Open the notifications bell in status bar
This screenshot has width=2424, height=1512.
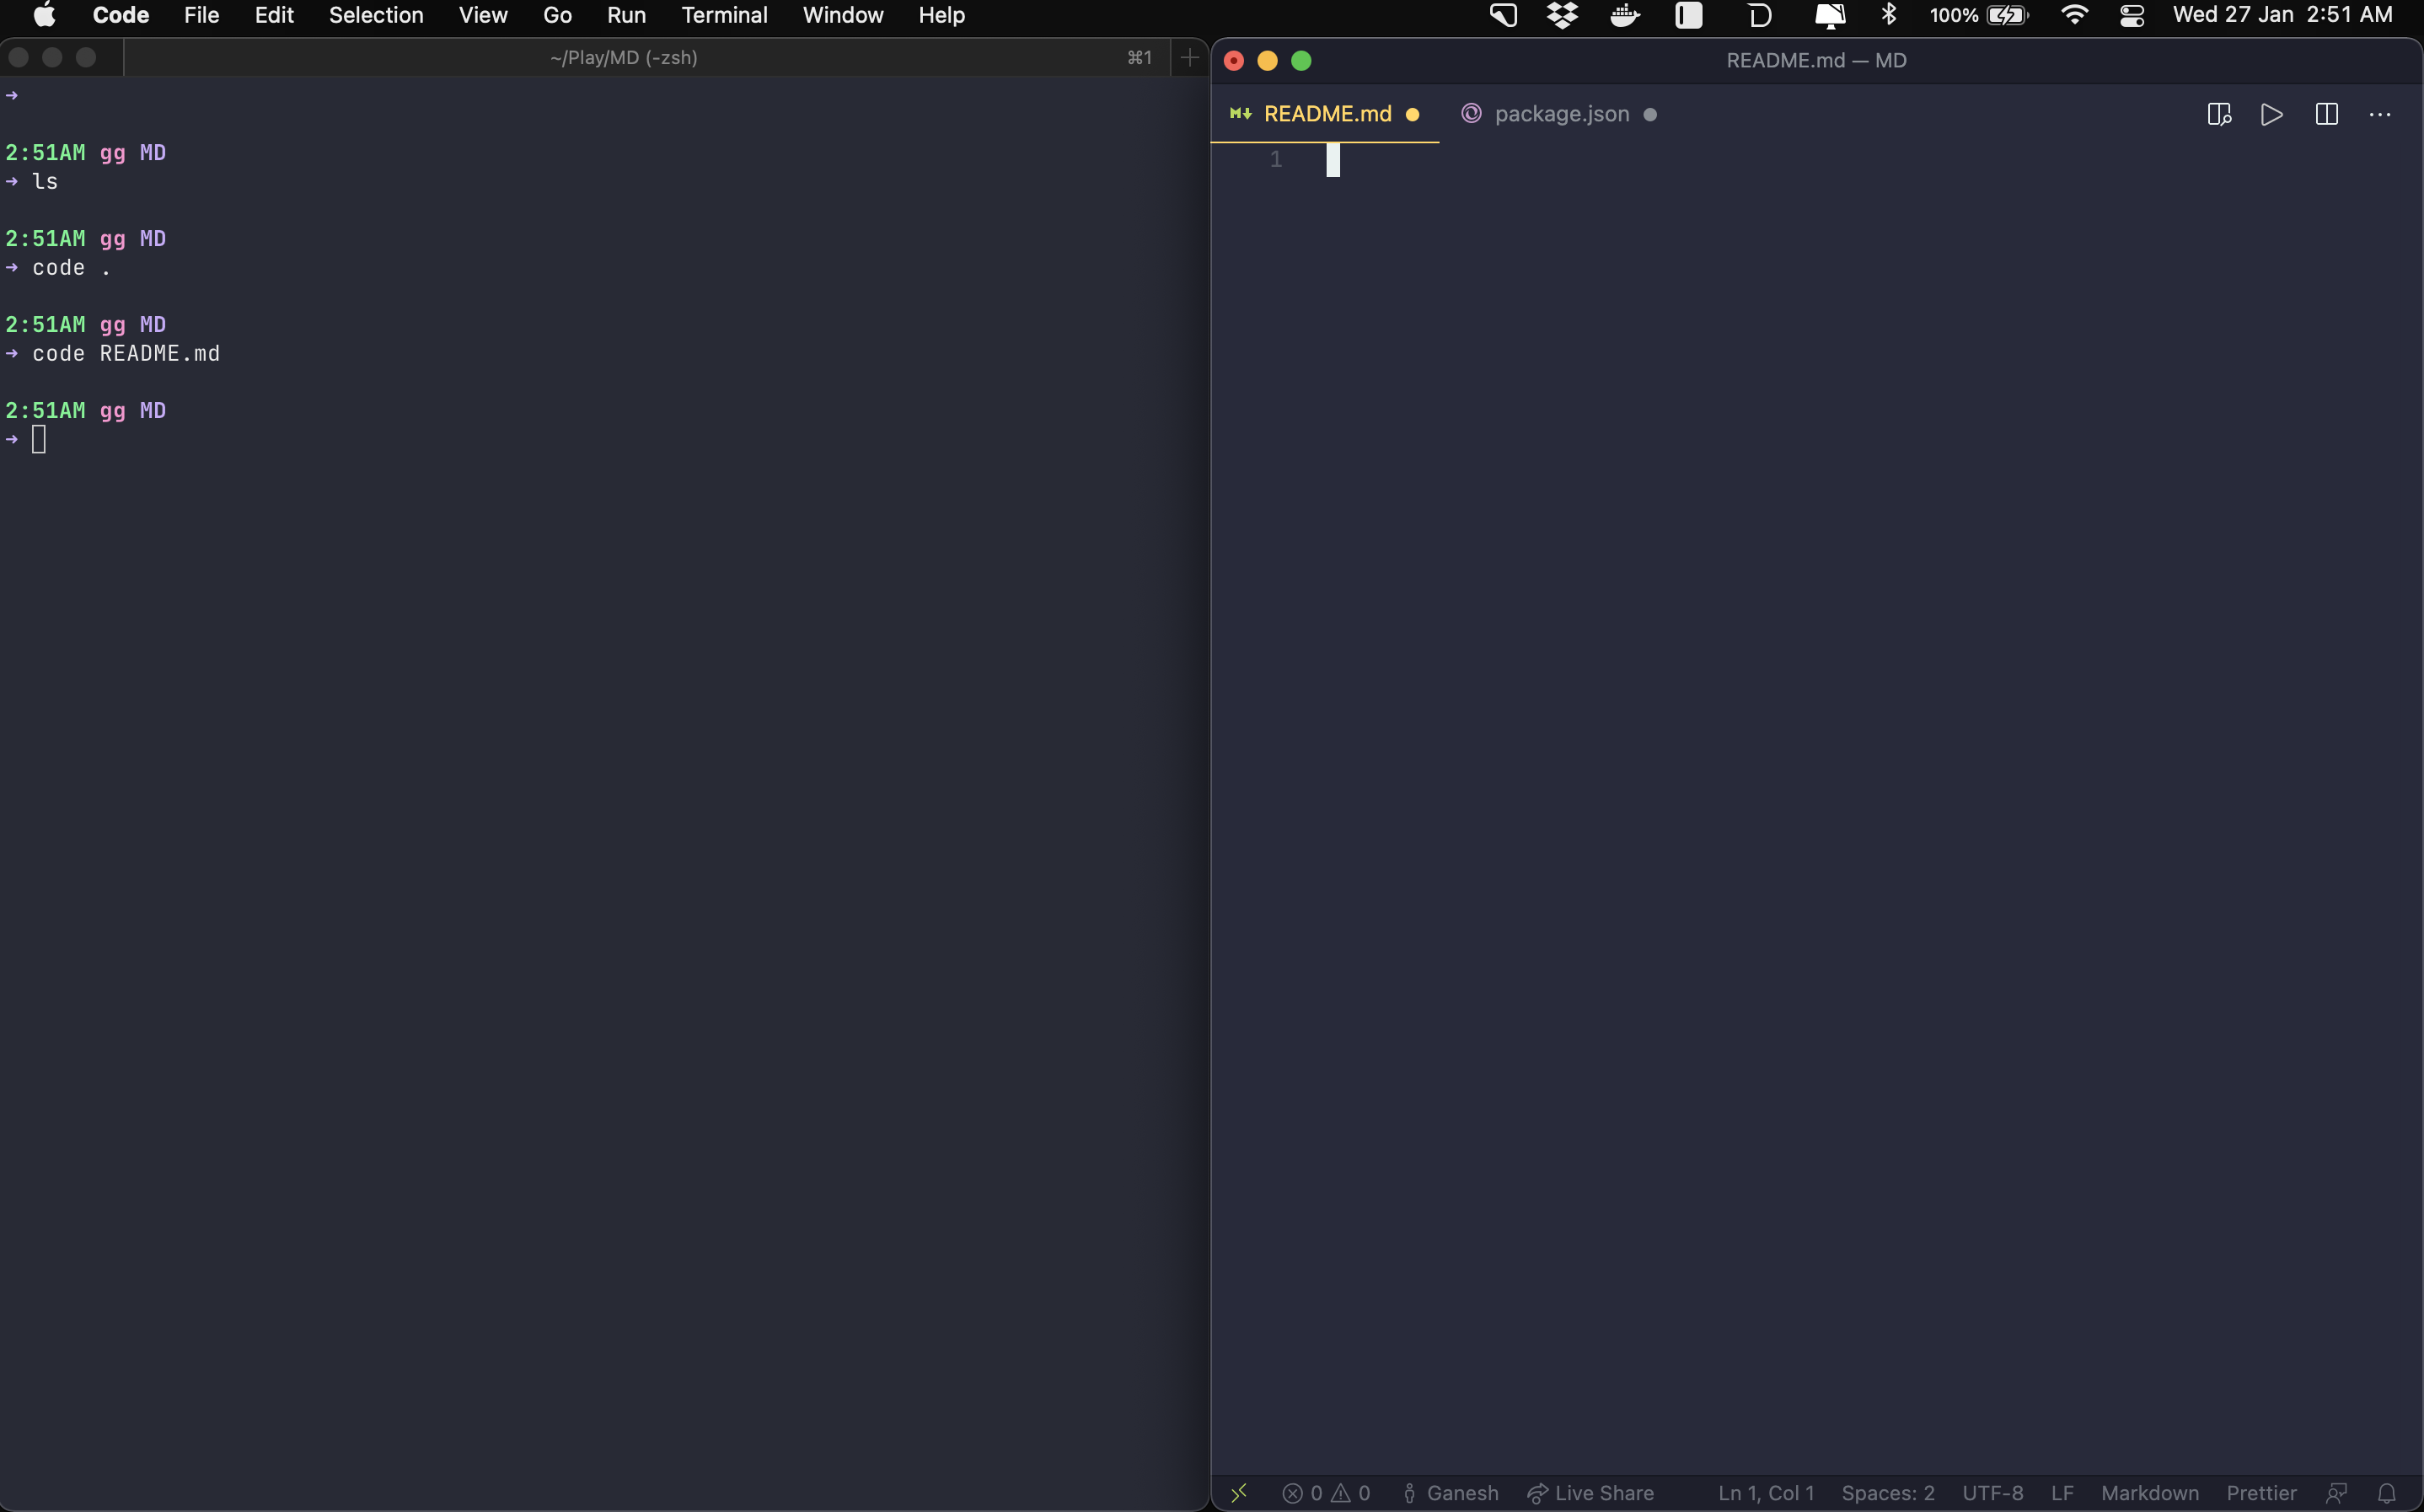pyautogui.click(x=2392, y=1493)
